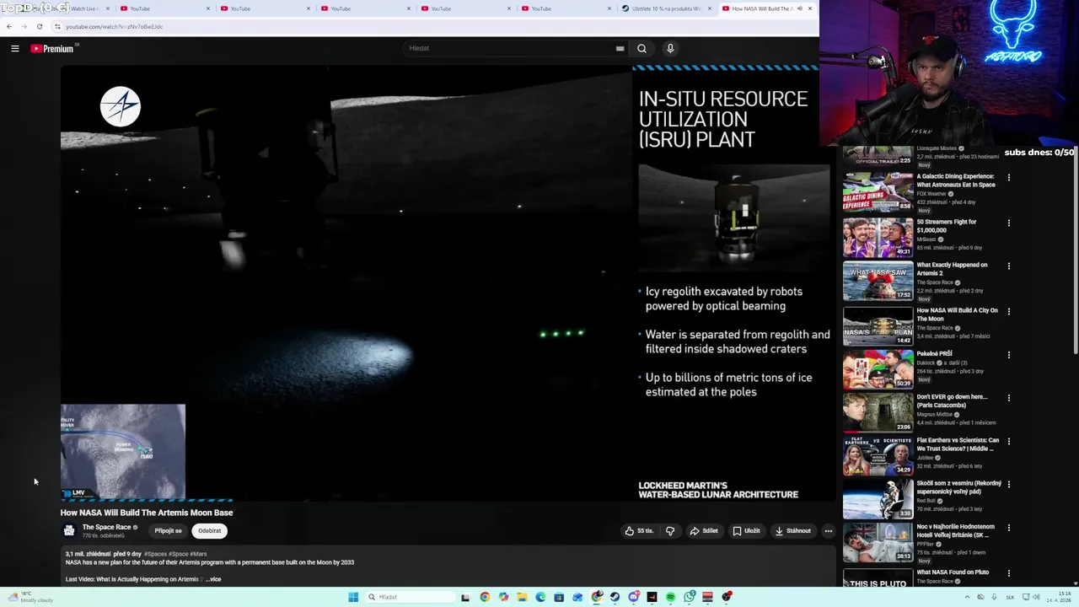The width and height of the screenshot is (1079, 607).
Task: Open the volume control in system tray
Action: point(1036,597)
